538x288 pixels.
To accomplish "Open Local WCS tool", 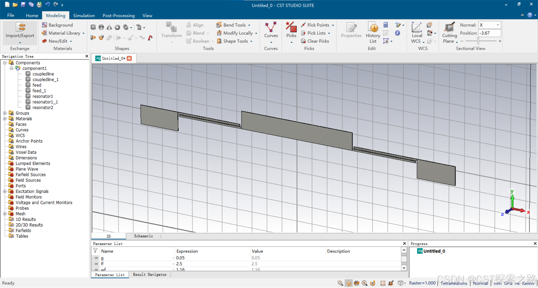I will tap(417, 32).
